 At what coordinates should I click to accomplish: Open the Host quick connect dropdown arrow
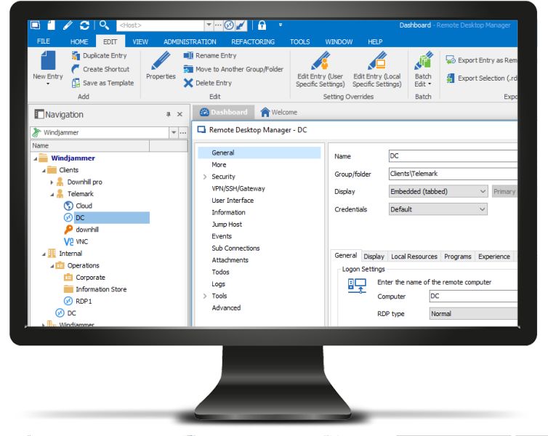(209, 25)
